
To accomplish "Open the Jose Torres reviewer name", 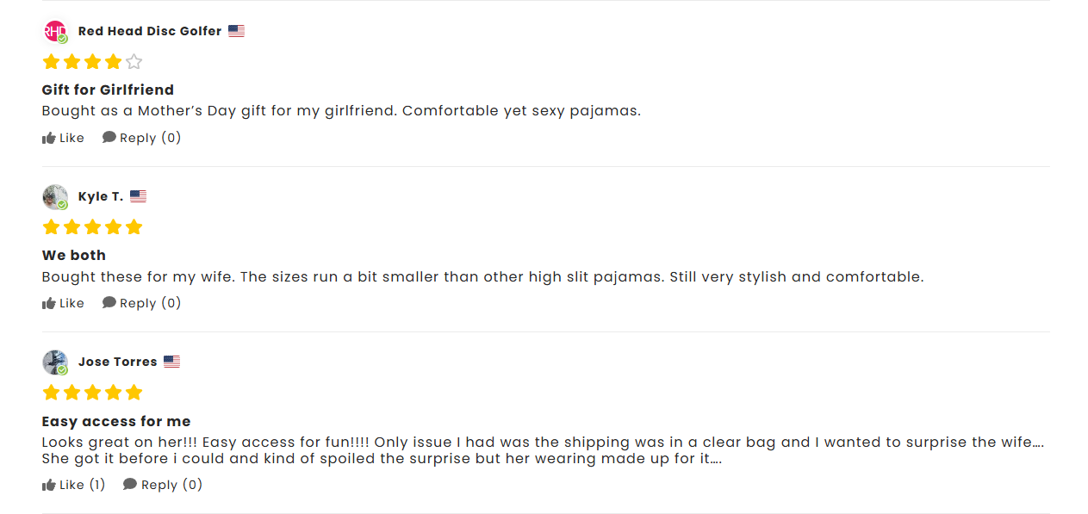I will coord(117,362).
